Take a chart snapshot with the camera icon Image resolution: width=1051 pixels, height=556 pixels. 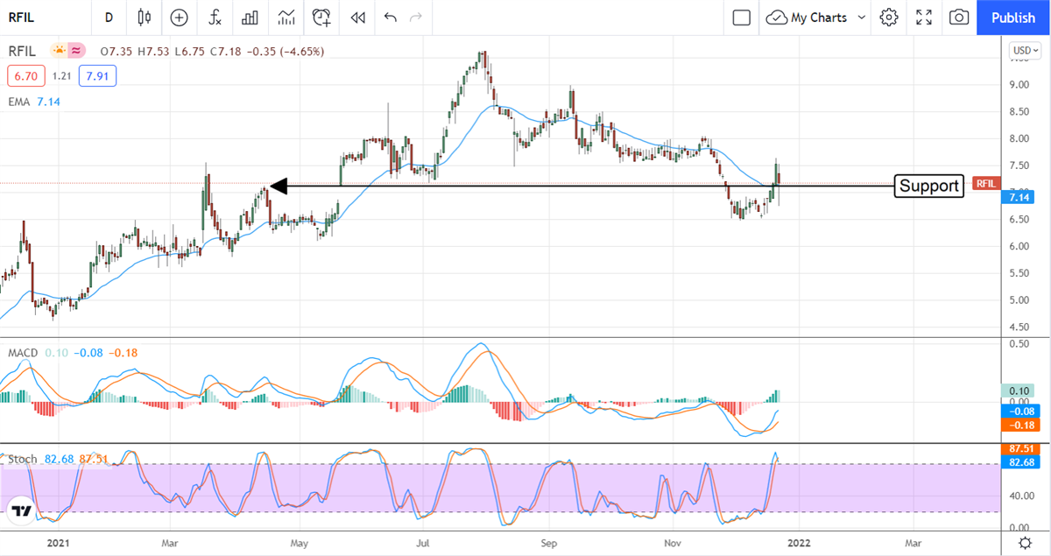[959, 18]
